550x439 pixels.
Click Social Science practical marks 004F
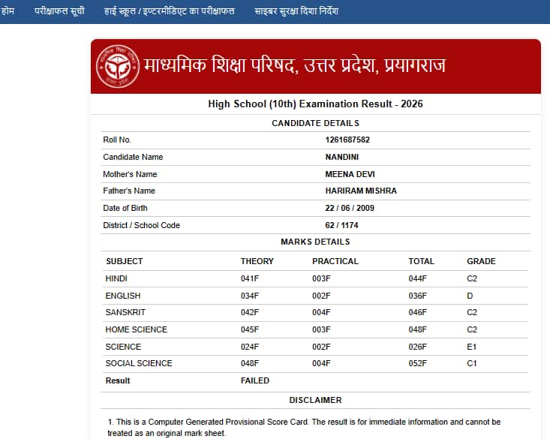[x=321, y=363]
